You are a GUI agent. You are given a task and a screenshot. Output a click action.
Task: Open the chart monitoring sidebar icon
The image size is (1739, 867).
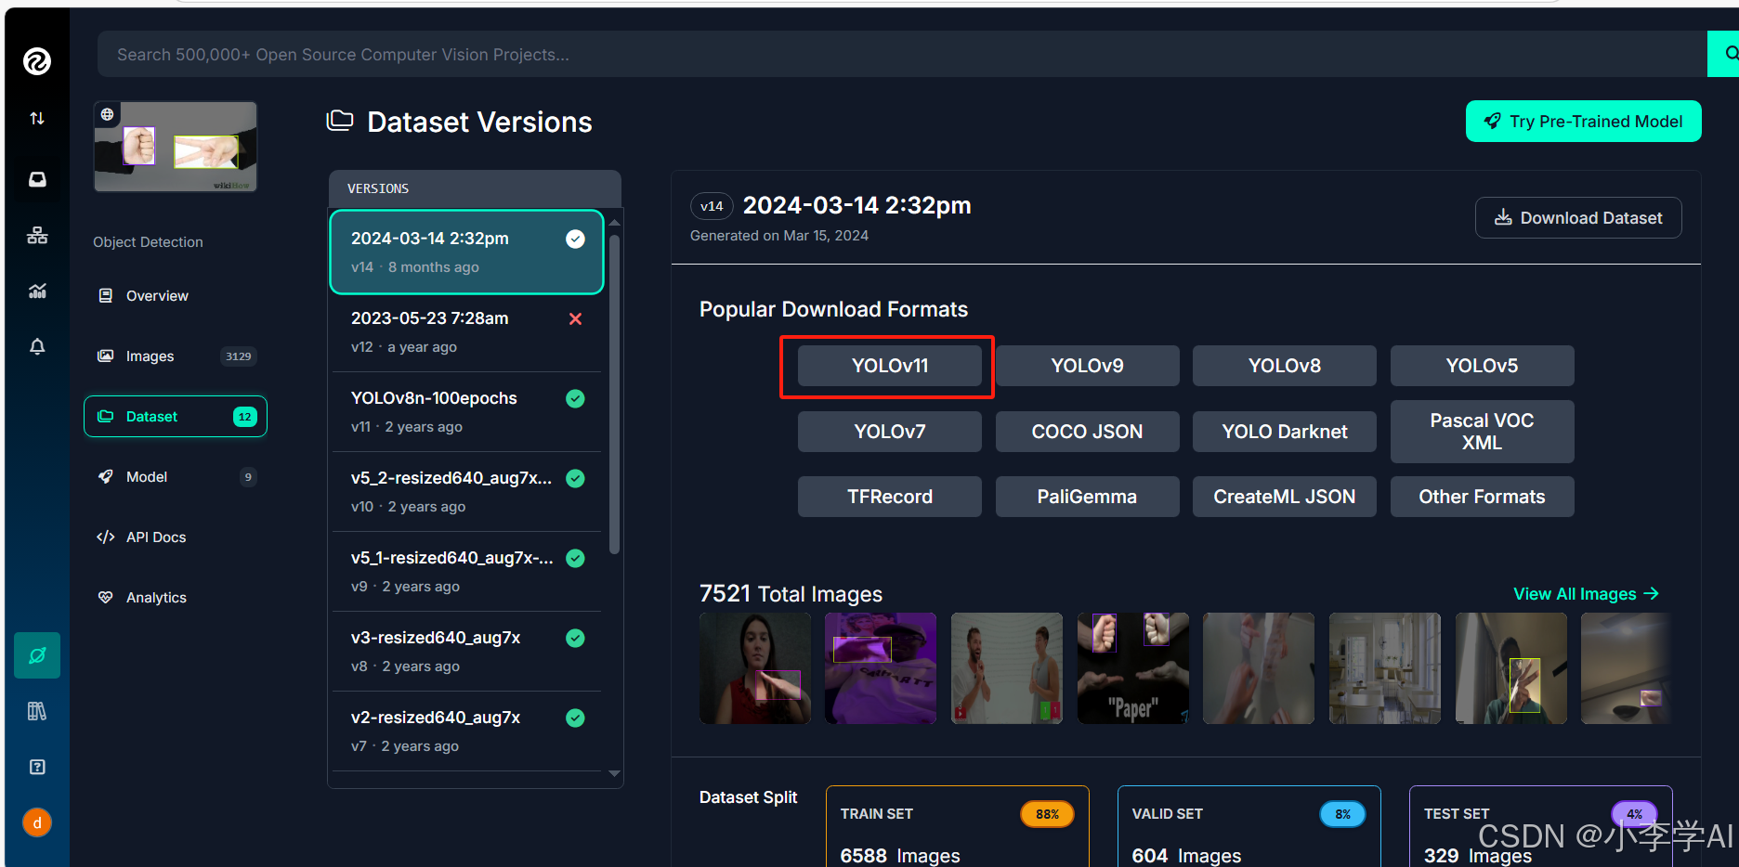tap(37, 291)
